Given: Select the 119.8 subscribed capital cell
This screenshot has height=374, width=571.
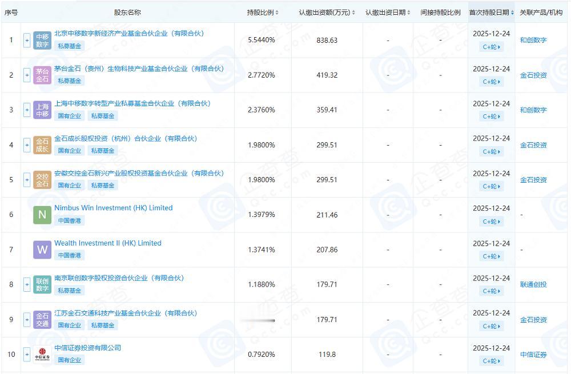Looking at the screenshot, I should [327, 355].
